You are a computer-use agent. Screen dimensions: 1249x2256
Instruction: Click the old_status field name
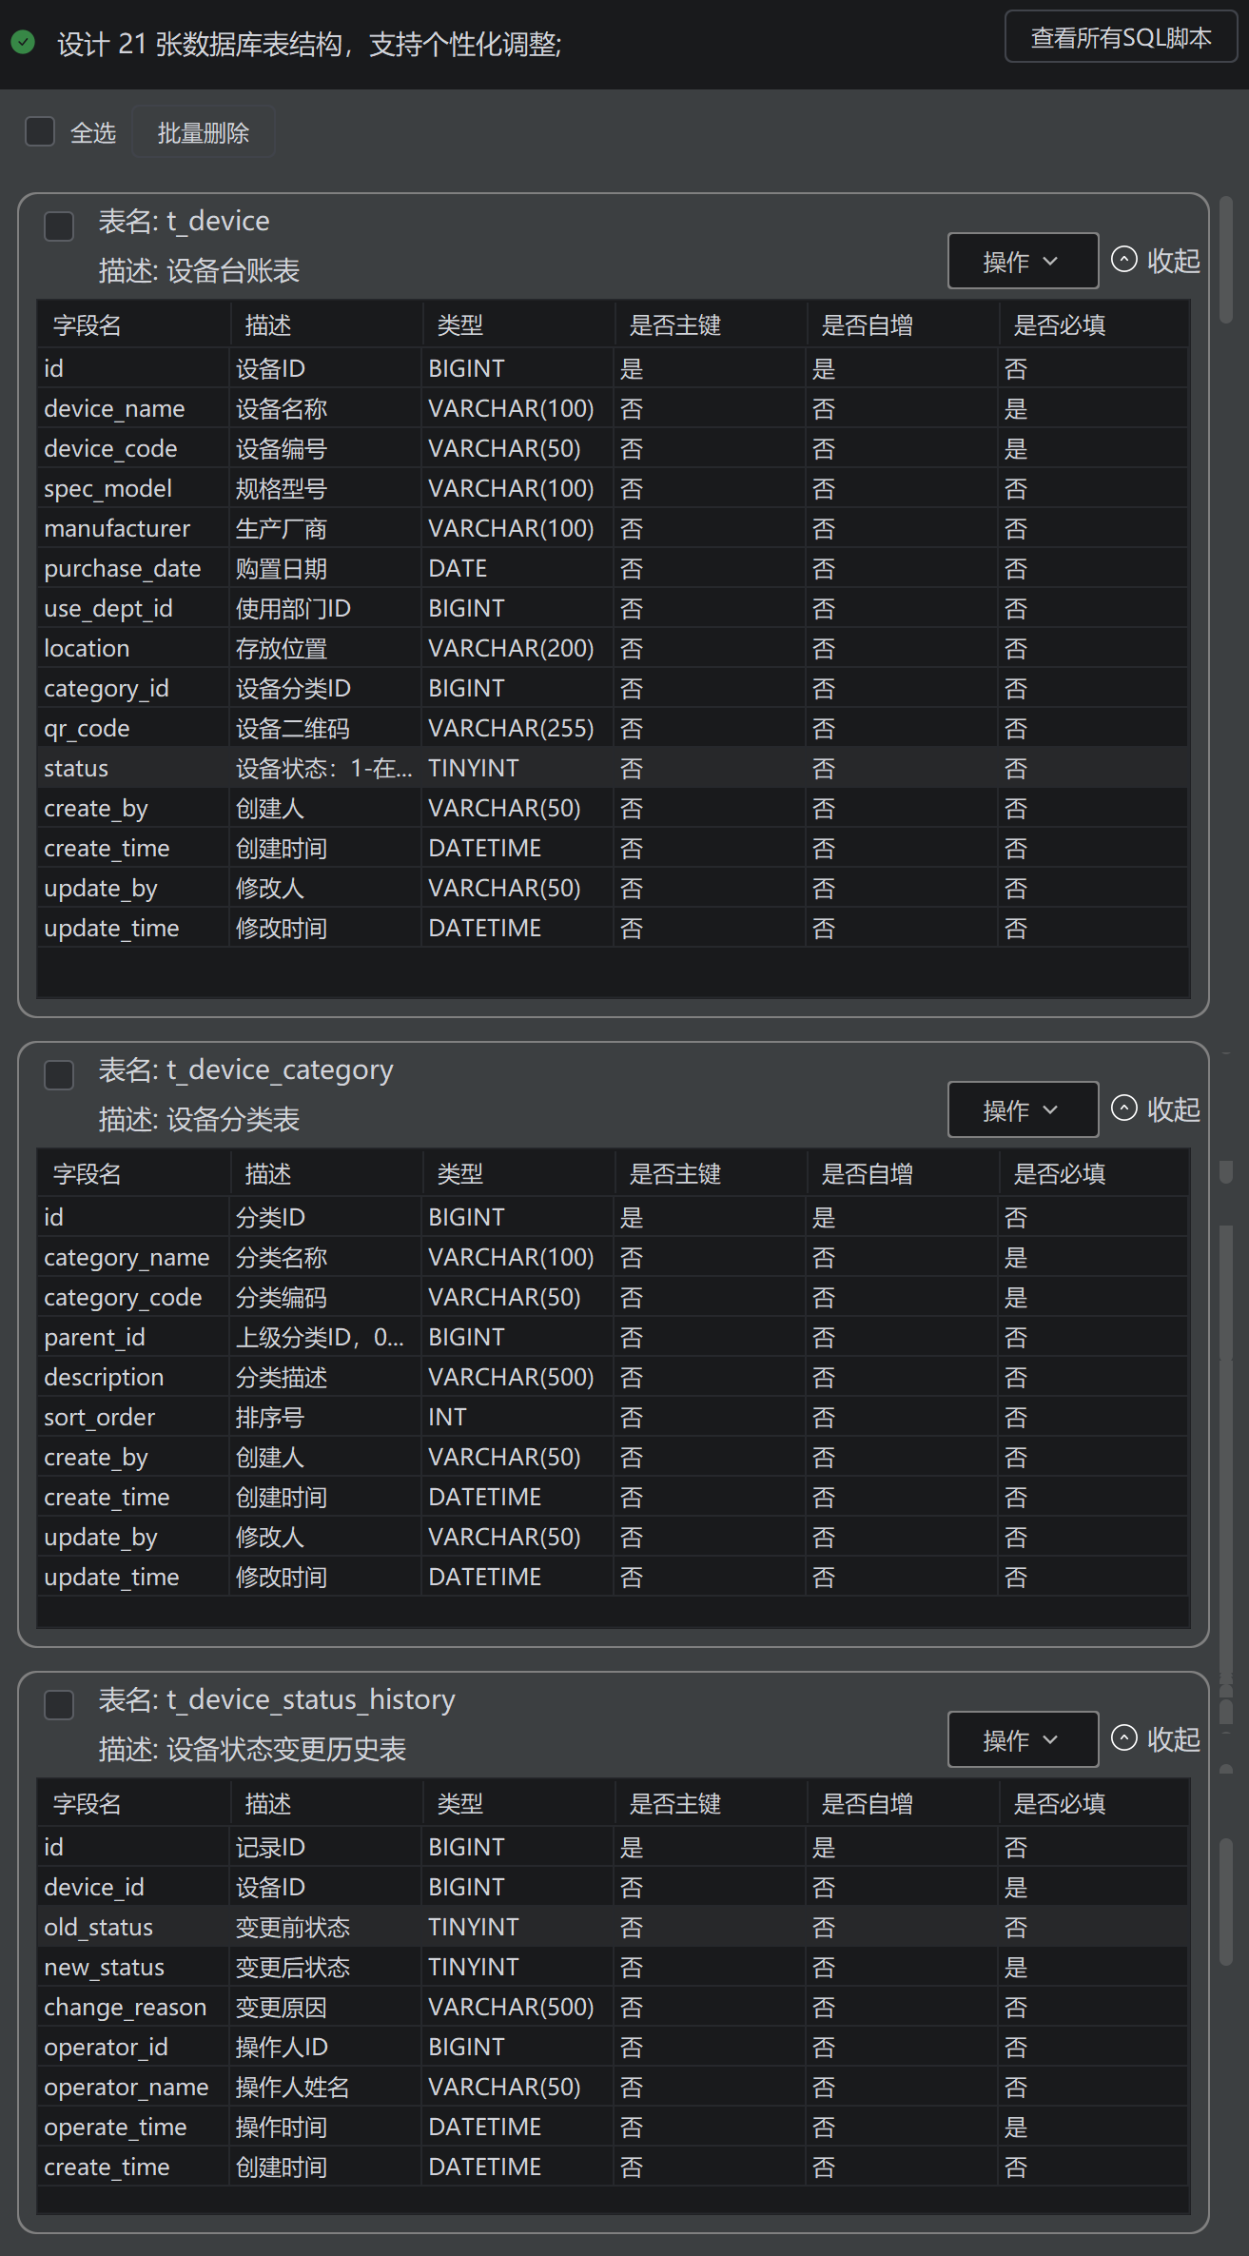tap(98, 1927)
